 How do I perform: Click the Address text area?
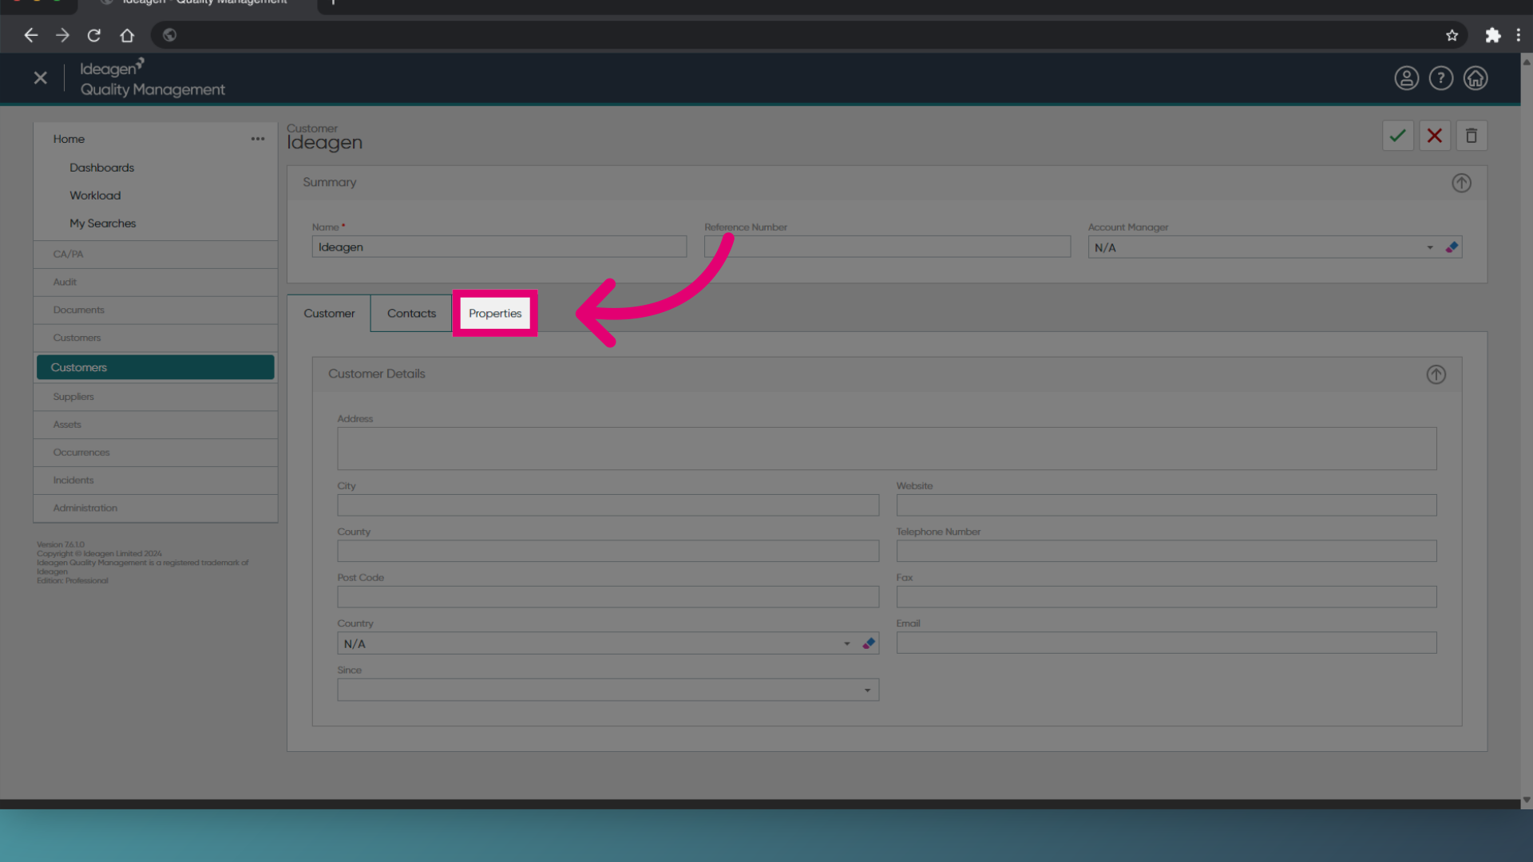pyautogui.click(x=886, y=449)
